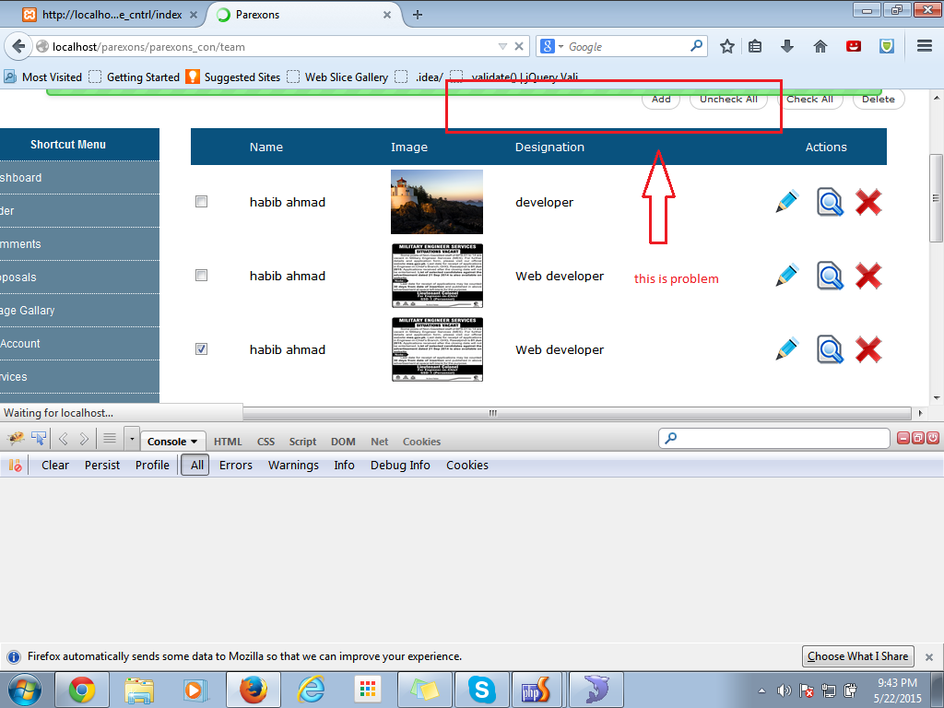Image resolution: width=944 pixels, height=708 pixels.
Task: Open the URL history dropdown arrow
Action: pos(502,46)
